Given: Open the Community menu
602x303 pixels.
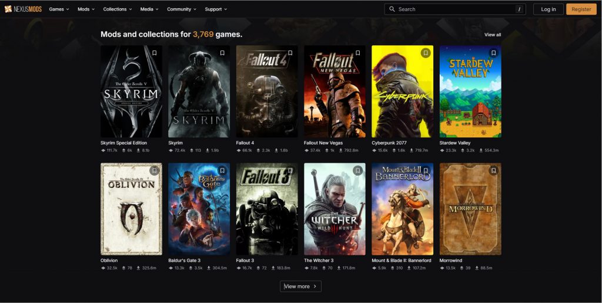Looking at the screenshot, I should 182,9.
